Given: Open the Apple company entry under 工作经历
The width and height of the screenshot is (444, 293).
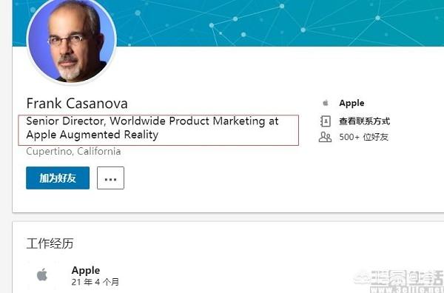Looking at the screenshot, I should (86, 270).
